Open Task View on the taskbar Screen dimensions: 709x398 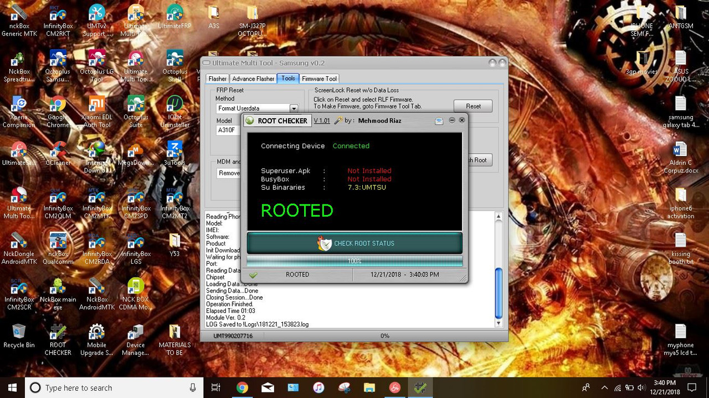click(x=216, y=387)
